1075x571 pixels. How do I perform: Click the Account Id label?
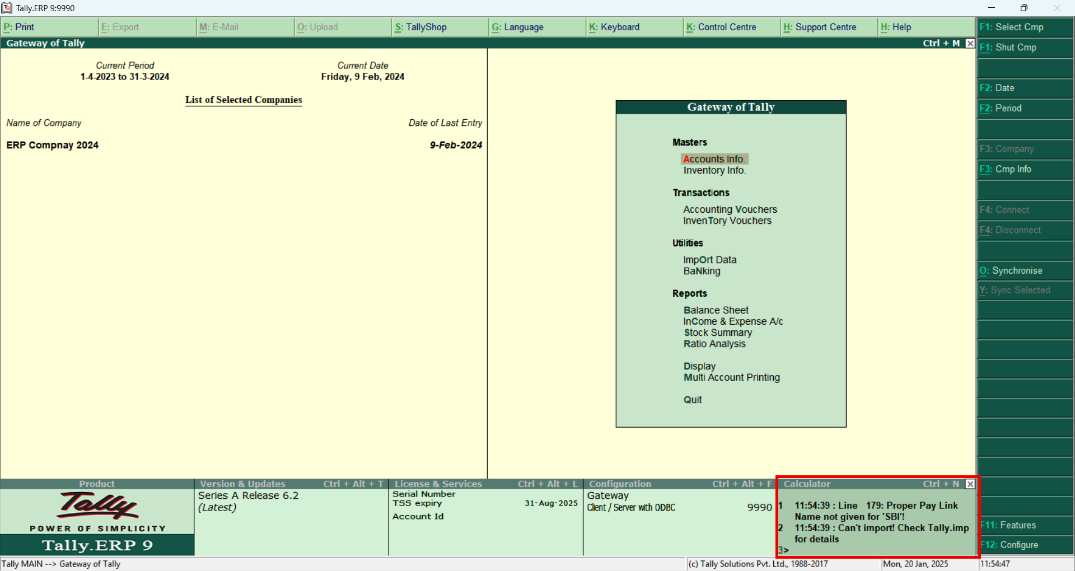click(x=418, y=517)
